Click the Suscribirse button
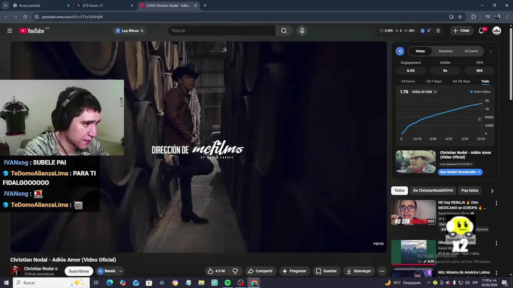This screenshot has height=288, width=513. (x=79, y=271)
